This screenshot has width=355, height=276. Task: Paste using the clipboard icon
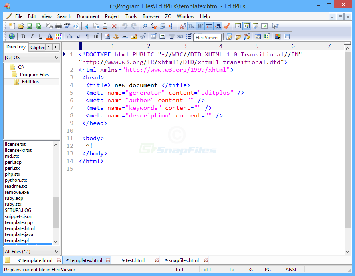(105, 26)
